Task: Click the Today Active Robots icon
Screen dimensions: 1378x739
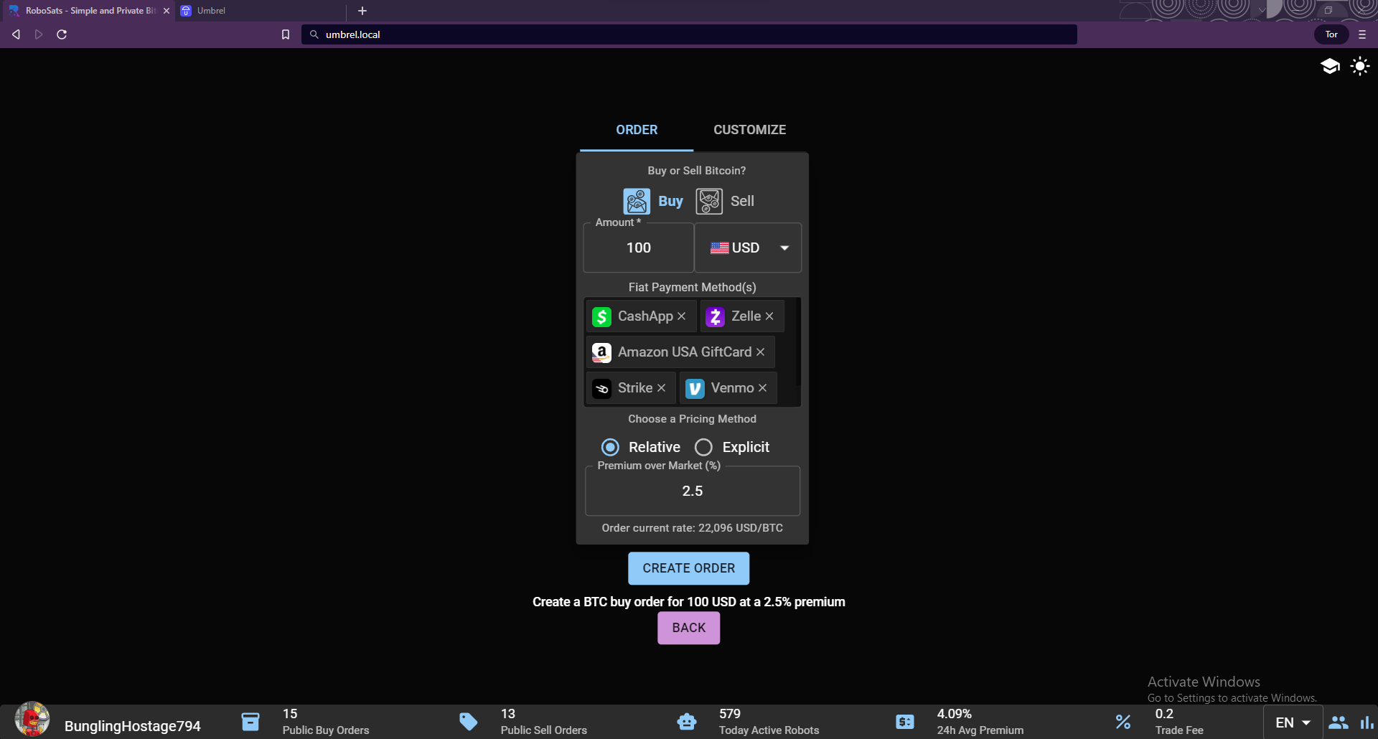Action: (687, 722)
